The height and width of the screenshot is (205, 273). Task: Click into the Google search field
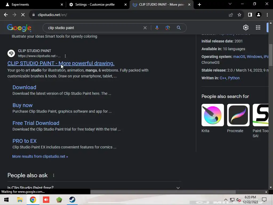(94, 28)
